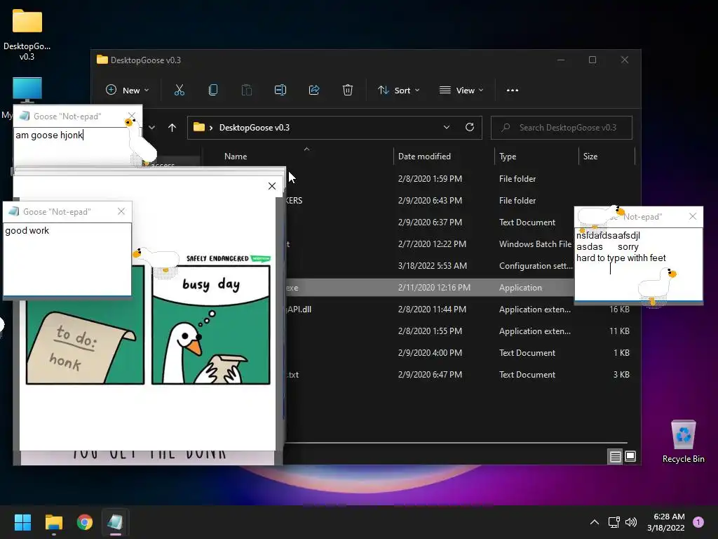Close the goose meme image window
718x539 pixels.
[272, 185]
